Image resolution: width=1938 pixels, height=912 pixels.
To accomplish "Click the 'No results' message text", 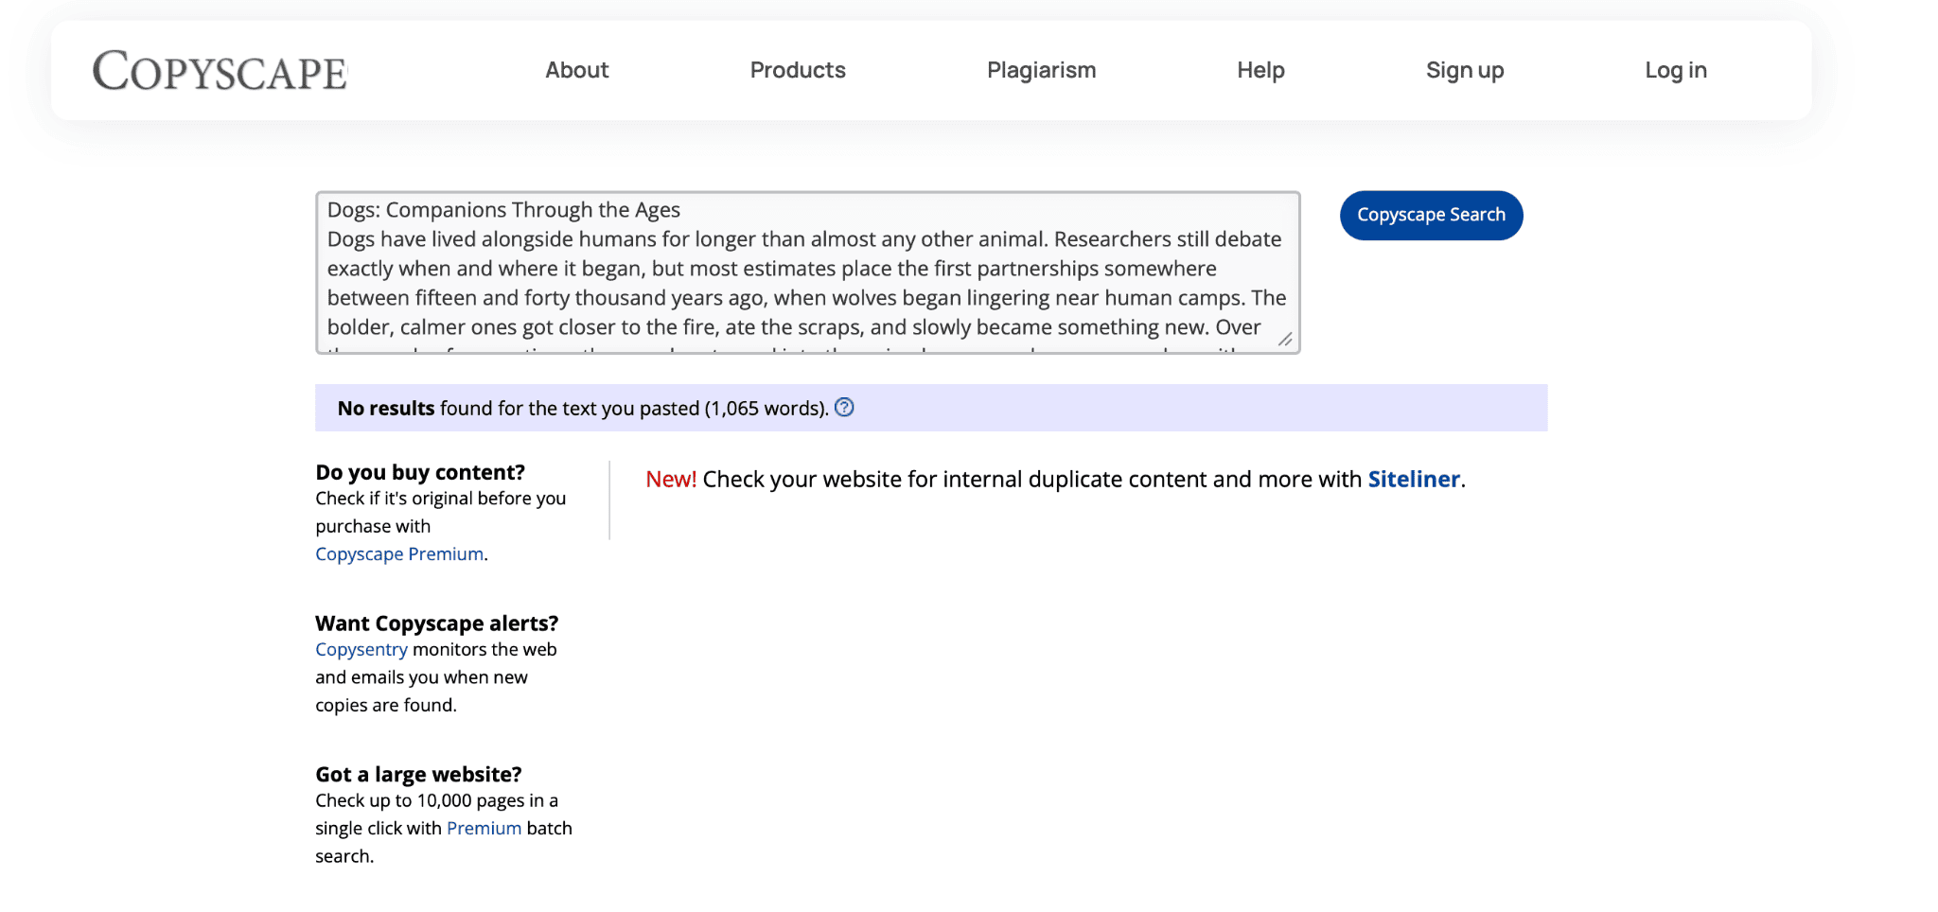I will point(583,409).
